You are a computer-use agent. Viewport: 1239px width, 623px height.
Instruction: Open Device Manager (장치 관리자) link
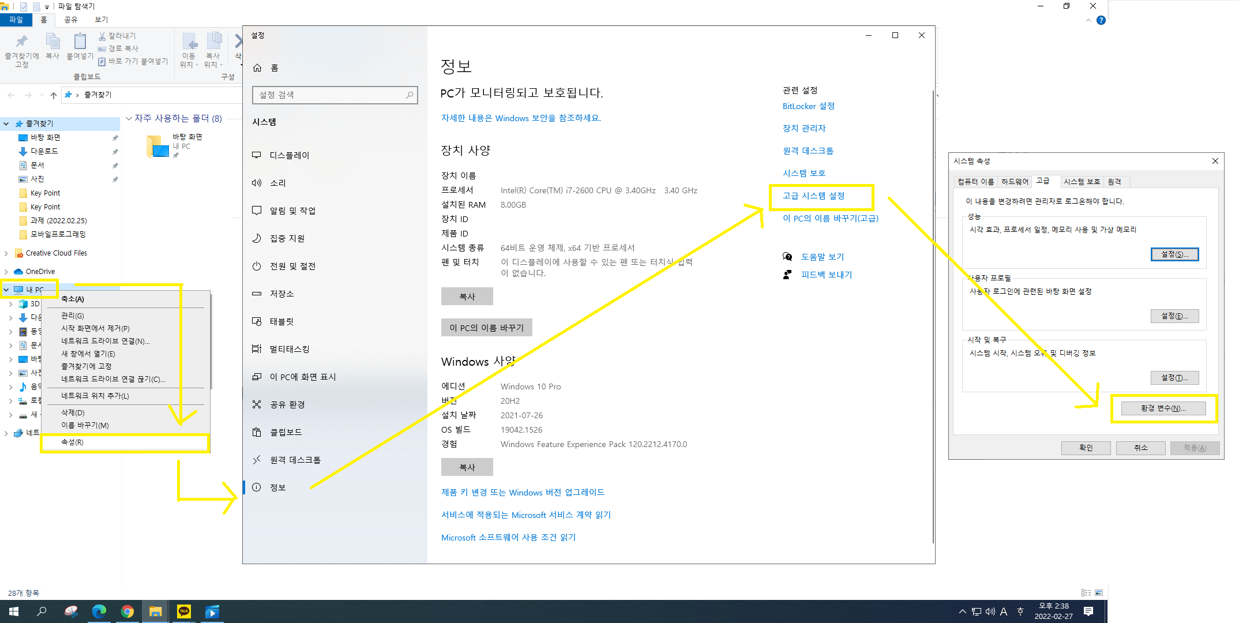click(804, 128)
